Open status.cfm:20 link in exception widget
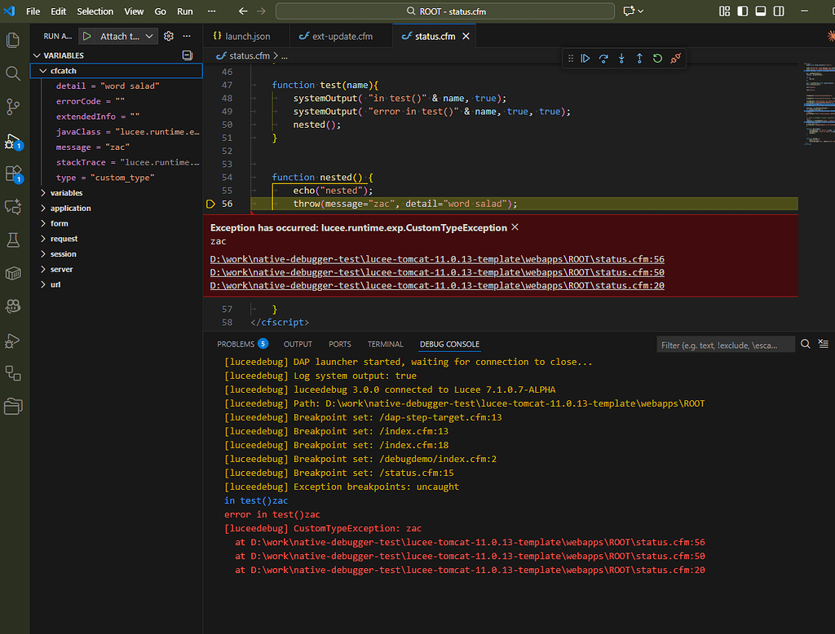835x634 pixels. [437, 285]
